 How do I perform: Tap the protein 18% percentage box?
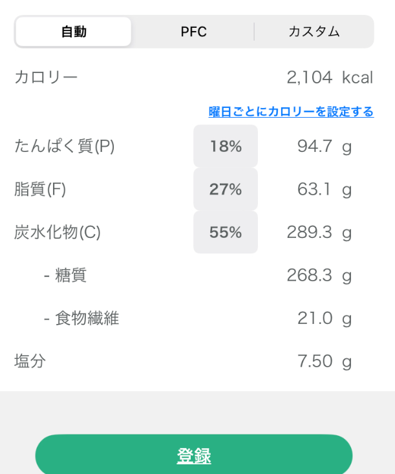point(226,147)
